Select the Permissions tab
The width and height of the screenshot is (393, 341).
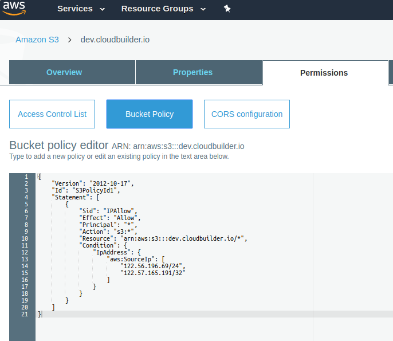(324, 73)
